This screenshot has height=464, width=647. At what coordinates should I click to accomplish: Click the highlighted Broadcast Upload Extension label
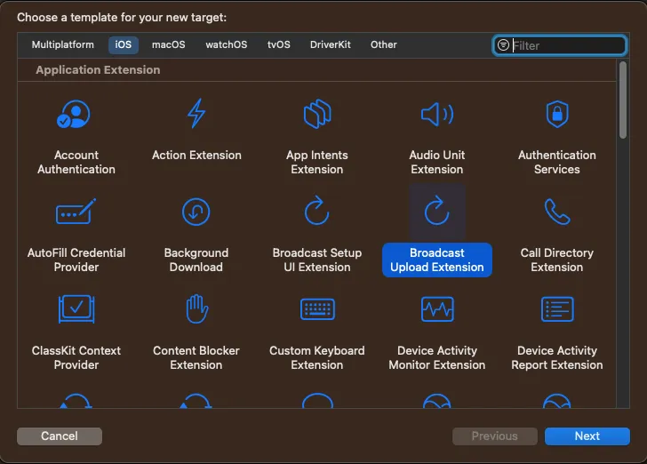[x=437, y=260]
